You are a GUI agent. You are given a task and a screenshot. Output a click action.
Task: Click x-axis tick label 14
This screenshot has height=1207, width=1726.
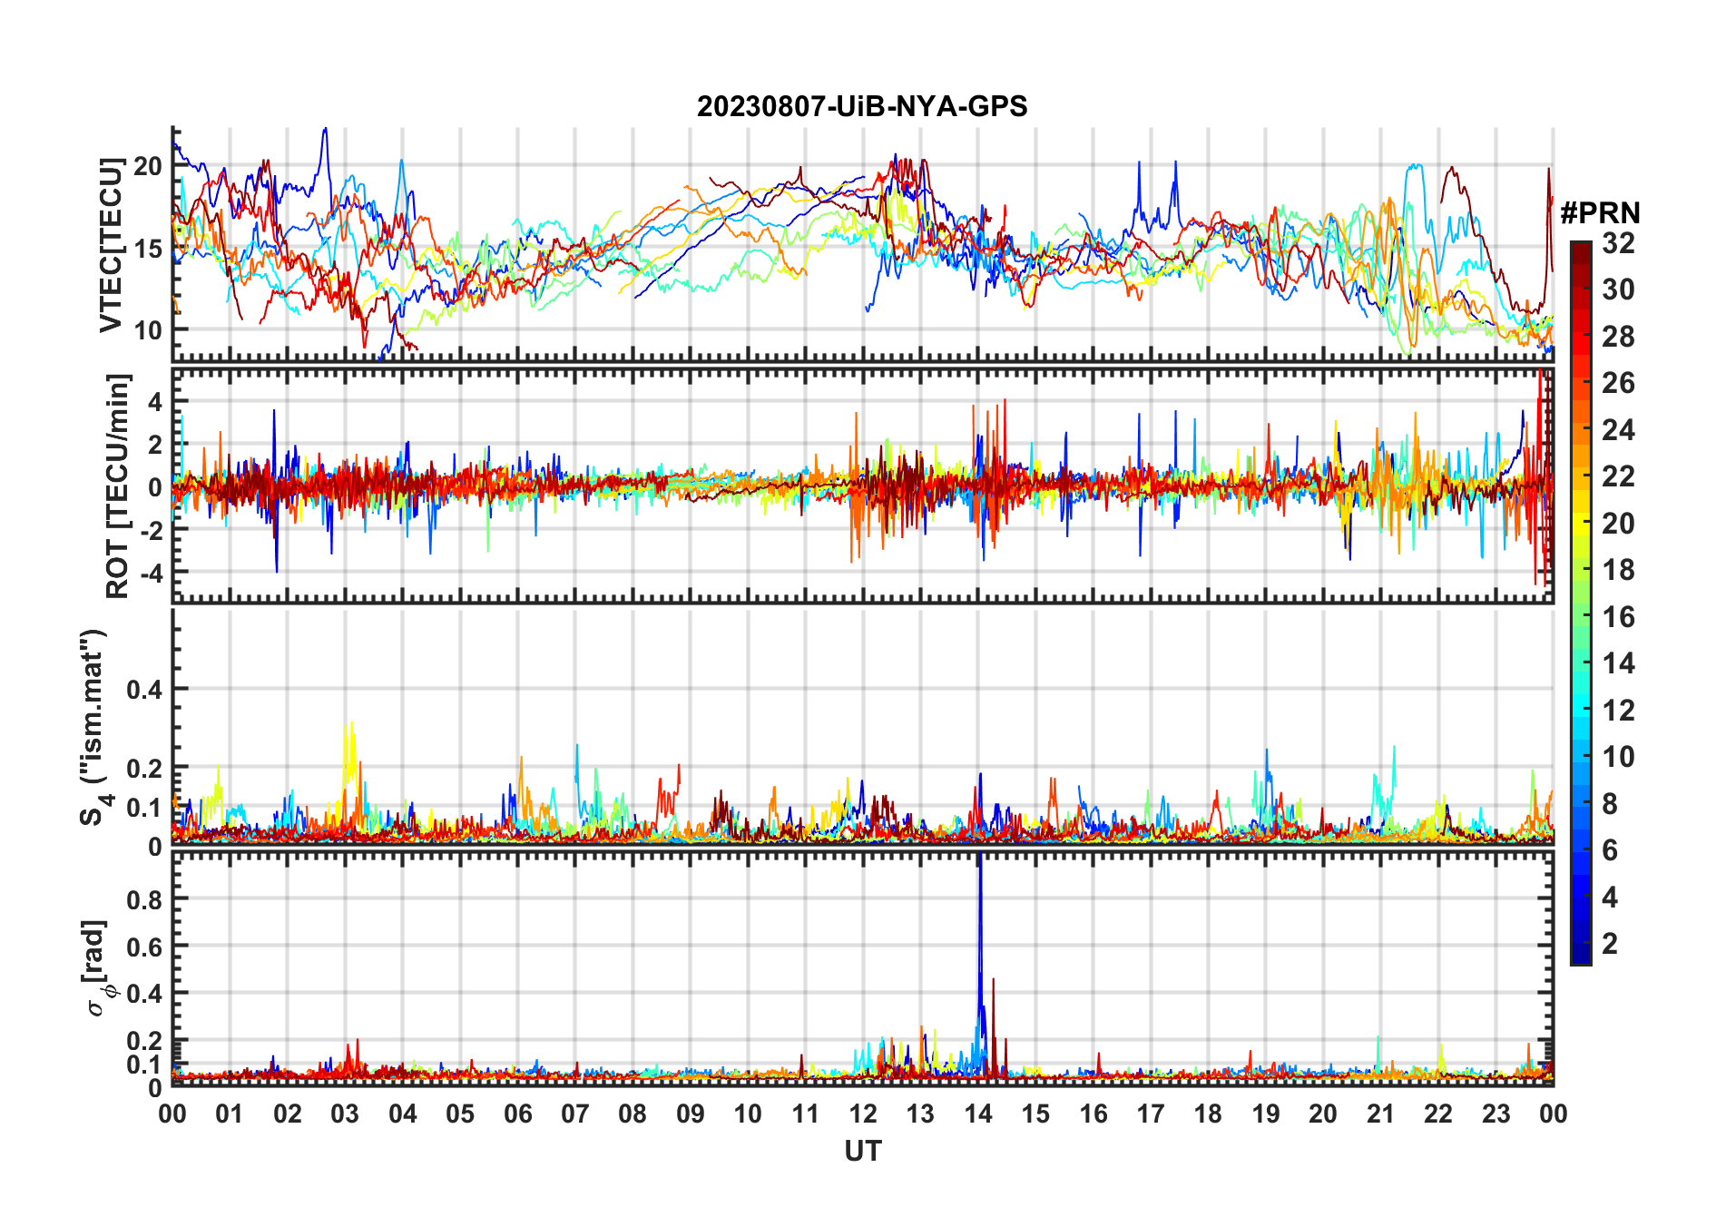tap(978, 1114)
